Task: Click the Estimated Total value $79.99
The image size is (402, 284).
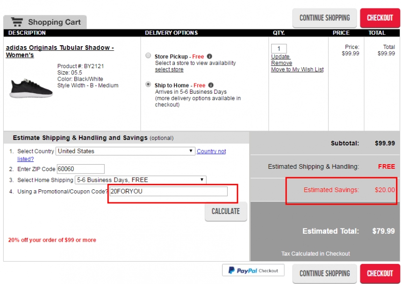Action: (384, 231)
